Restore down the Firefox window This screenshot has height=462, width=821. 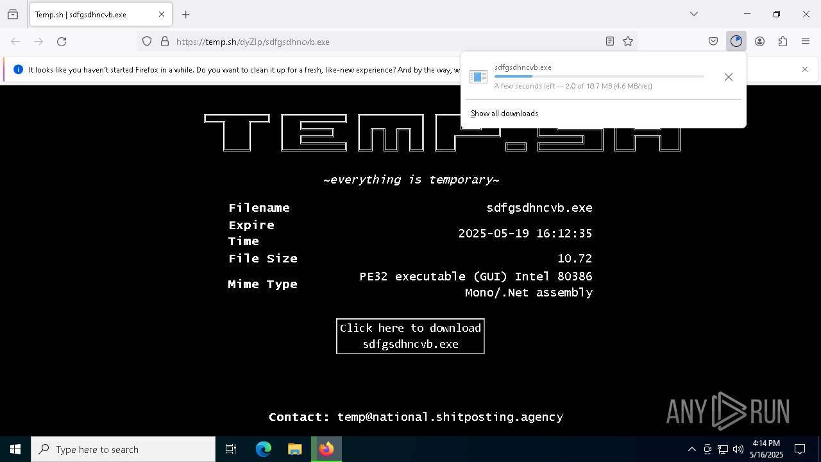777,14
